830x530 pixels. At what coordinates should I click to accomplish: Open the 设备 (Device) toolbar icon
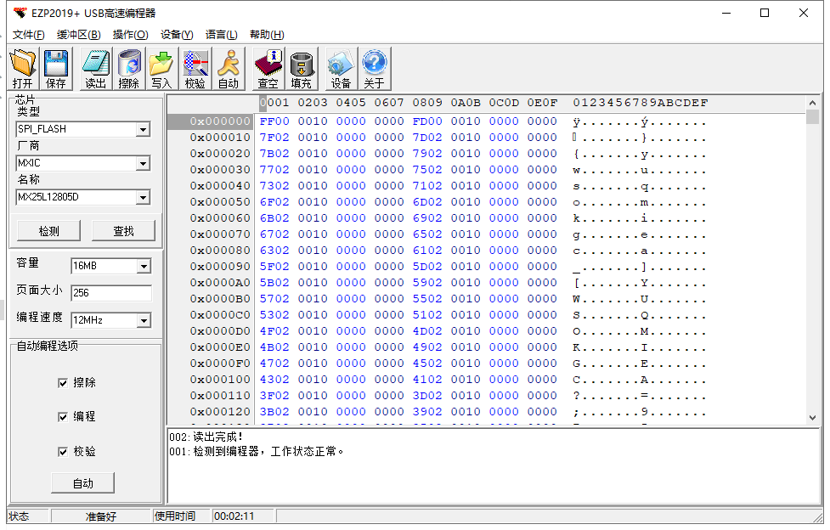(339, 67)
